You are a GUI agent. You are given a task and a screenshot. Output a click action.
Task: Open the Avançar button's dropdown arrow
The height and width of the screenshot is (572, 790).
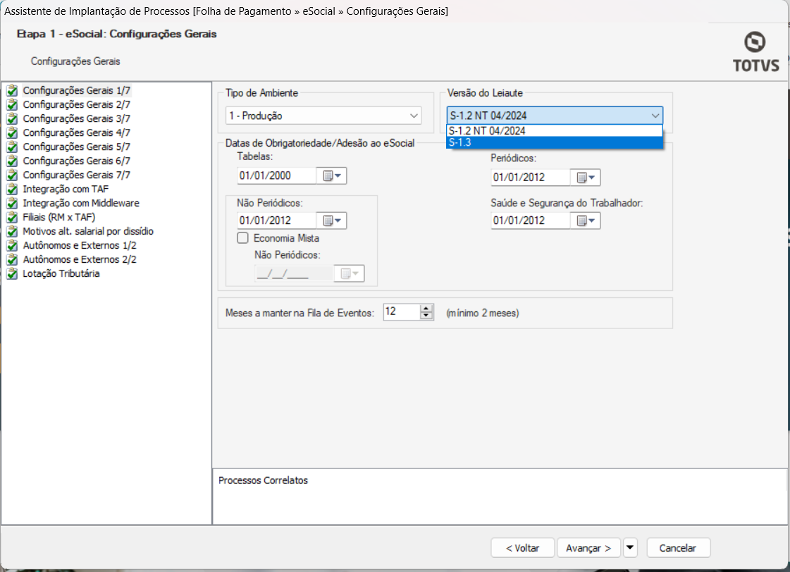(630, 548)
